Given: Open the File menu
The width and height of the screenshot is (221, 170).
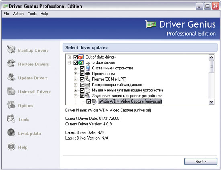Looking at the screenshot, I should 6,14.
